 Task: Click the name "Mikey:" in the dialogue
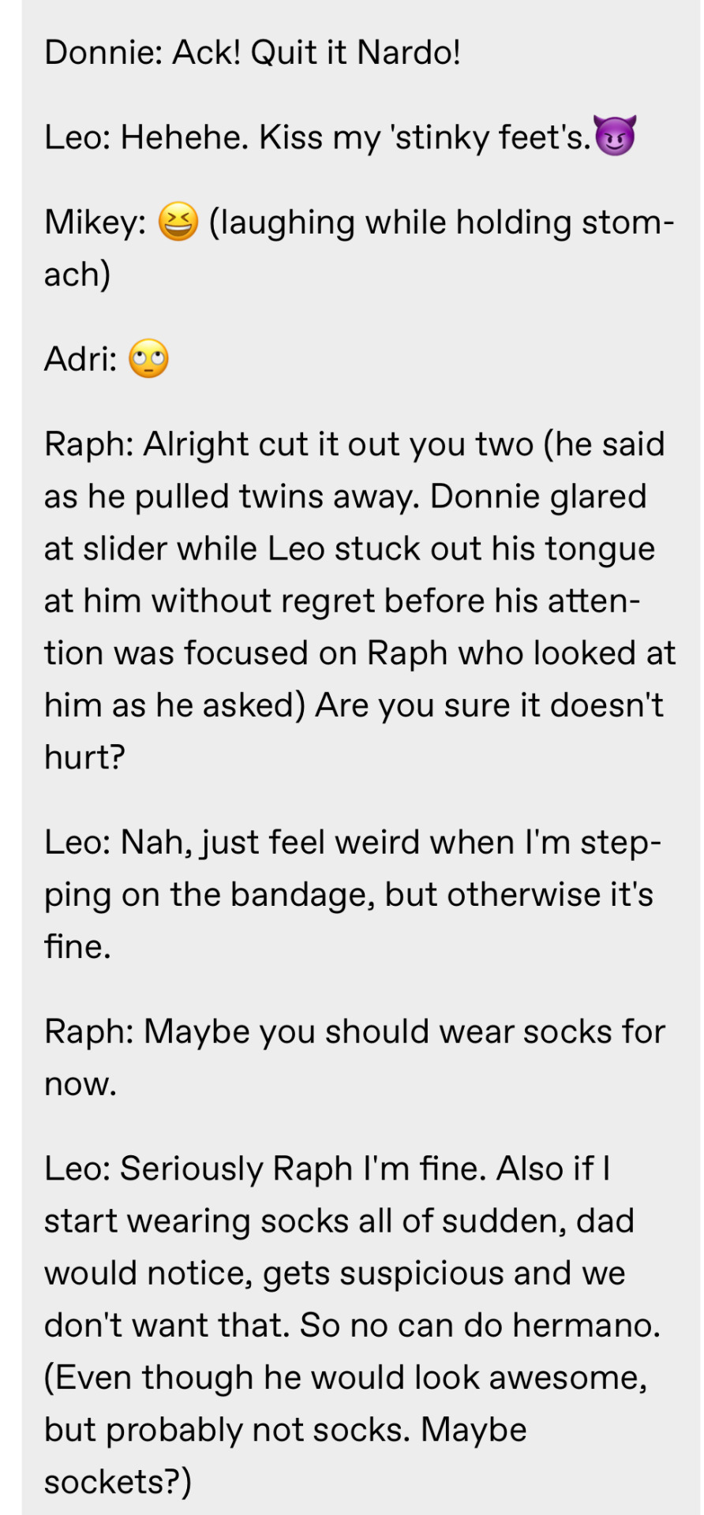[95, 223]
